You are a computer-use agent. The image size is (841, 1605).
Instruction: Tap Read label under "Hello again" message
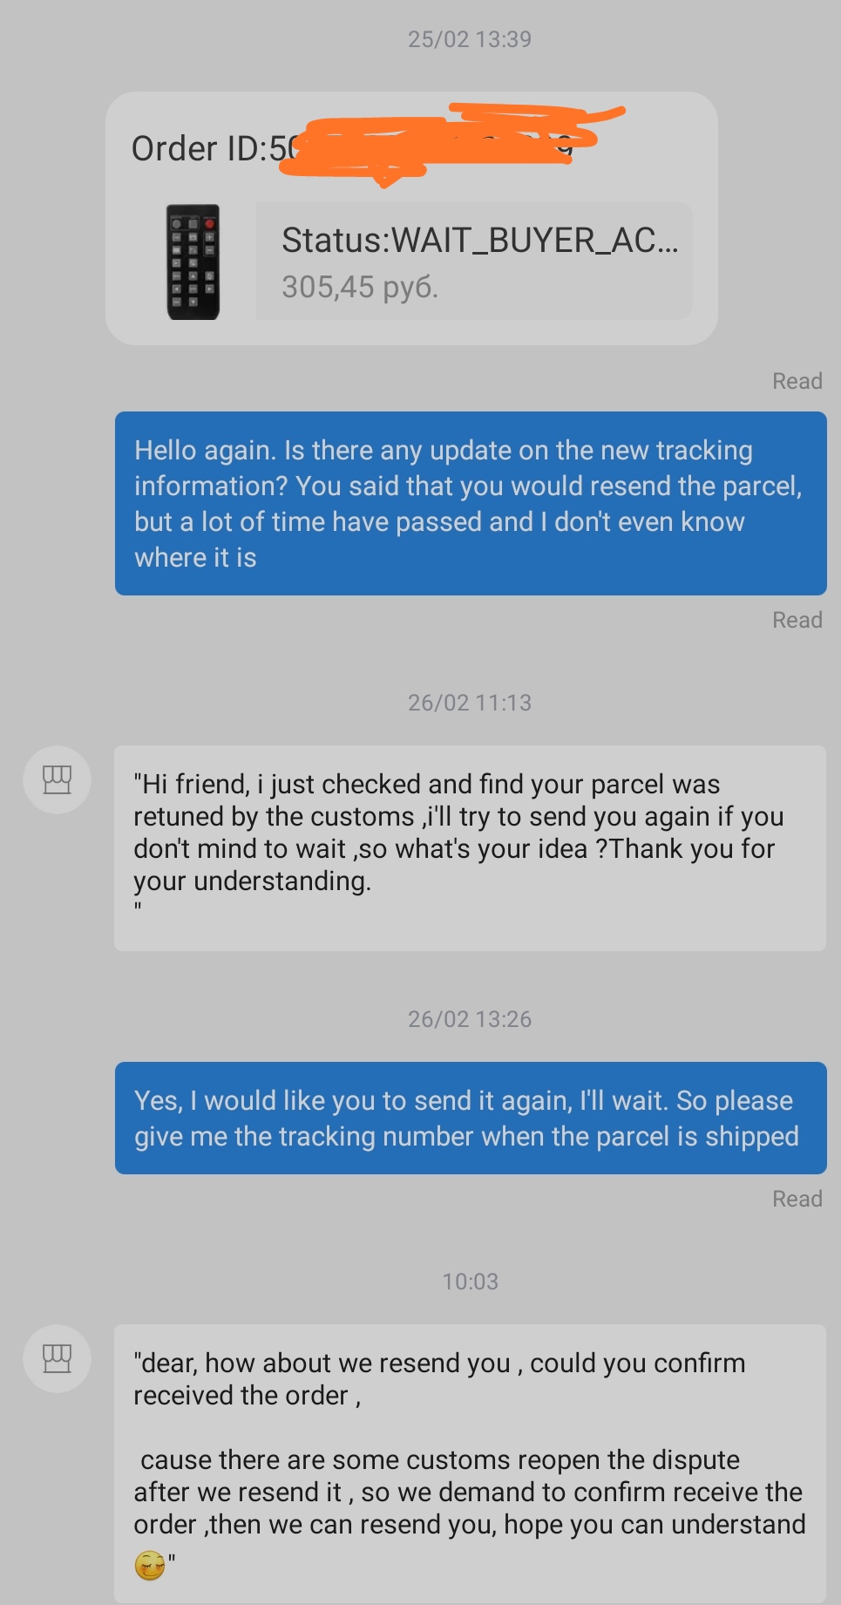pos(797,620)
